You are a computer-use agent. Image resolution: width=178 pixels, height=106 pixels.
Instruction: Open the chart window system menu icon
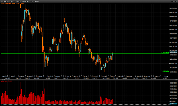(x=2, y=1)
